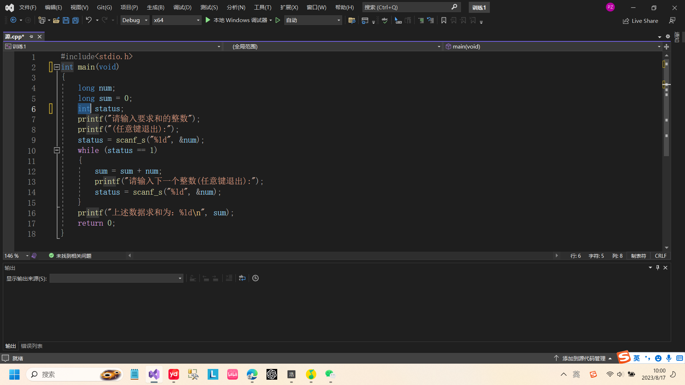Open Live Share collaboration

tap(640, 21)
